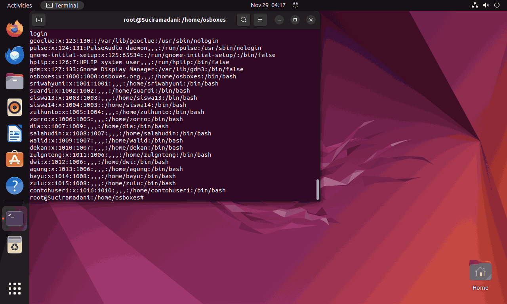Open Ubuntu Software store
This screenshot has width=507, height=304.
pos(15,159)
